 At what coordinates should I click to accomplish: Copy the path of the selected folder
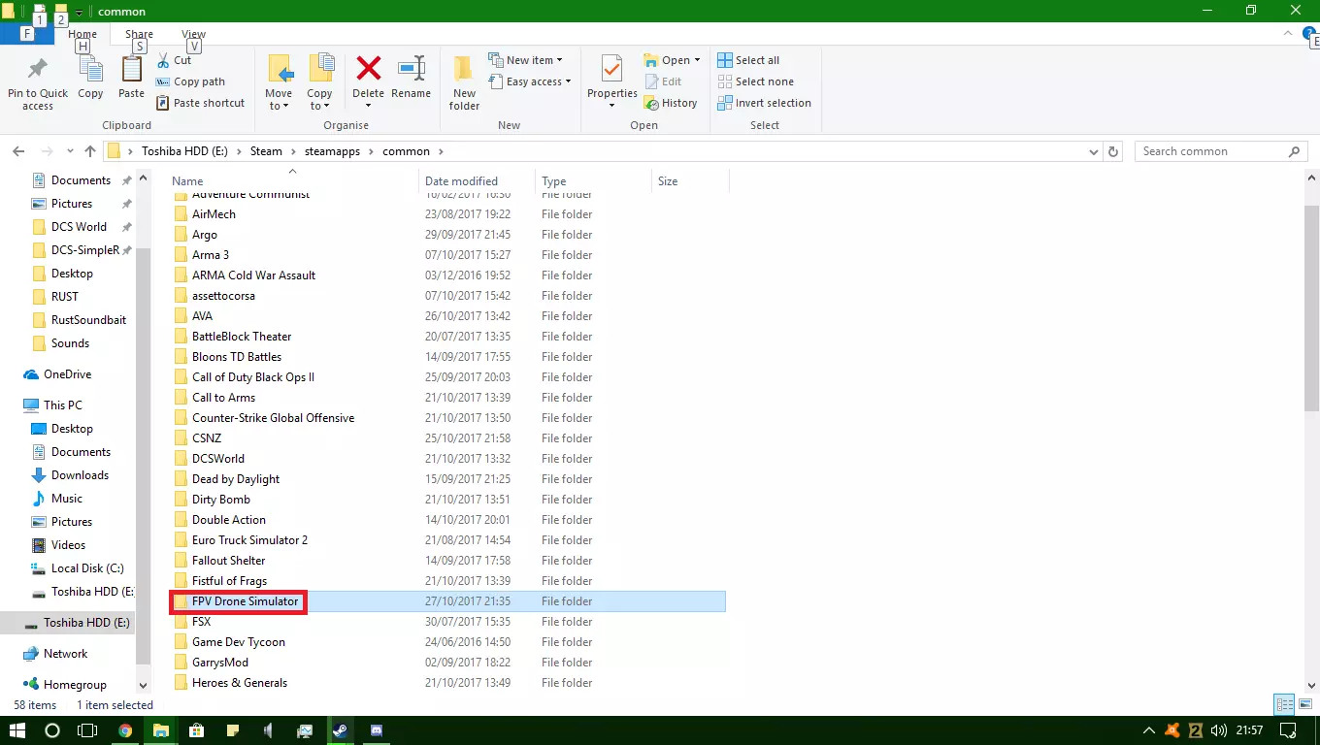pos(190,81)
